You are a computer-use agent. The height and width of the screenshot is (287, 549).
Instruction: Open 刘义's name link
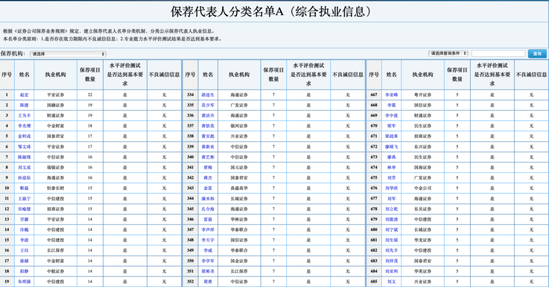[391, 281]
